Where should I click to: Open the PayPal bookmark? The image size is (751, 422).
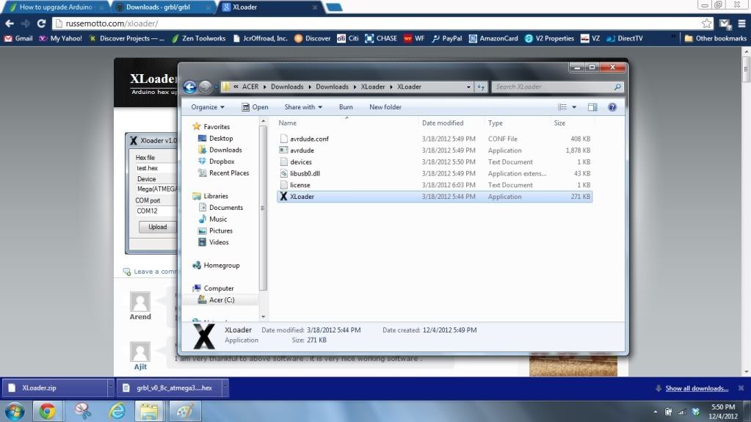446,38
